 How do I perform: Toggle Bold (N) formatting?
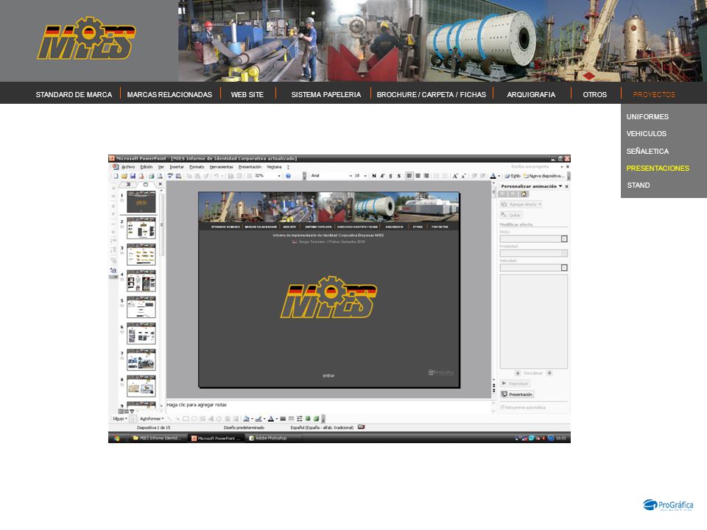[x=374, y=176]
